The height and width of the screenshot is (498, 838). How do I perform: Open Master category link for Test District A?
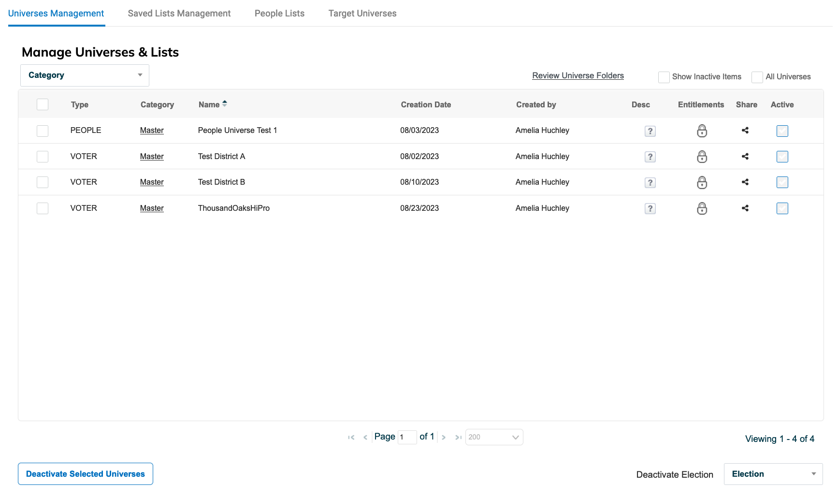(152, 157)
